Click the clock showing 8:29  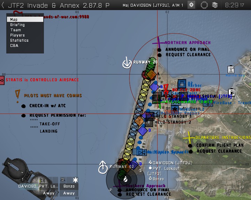tap(234, 5)
